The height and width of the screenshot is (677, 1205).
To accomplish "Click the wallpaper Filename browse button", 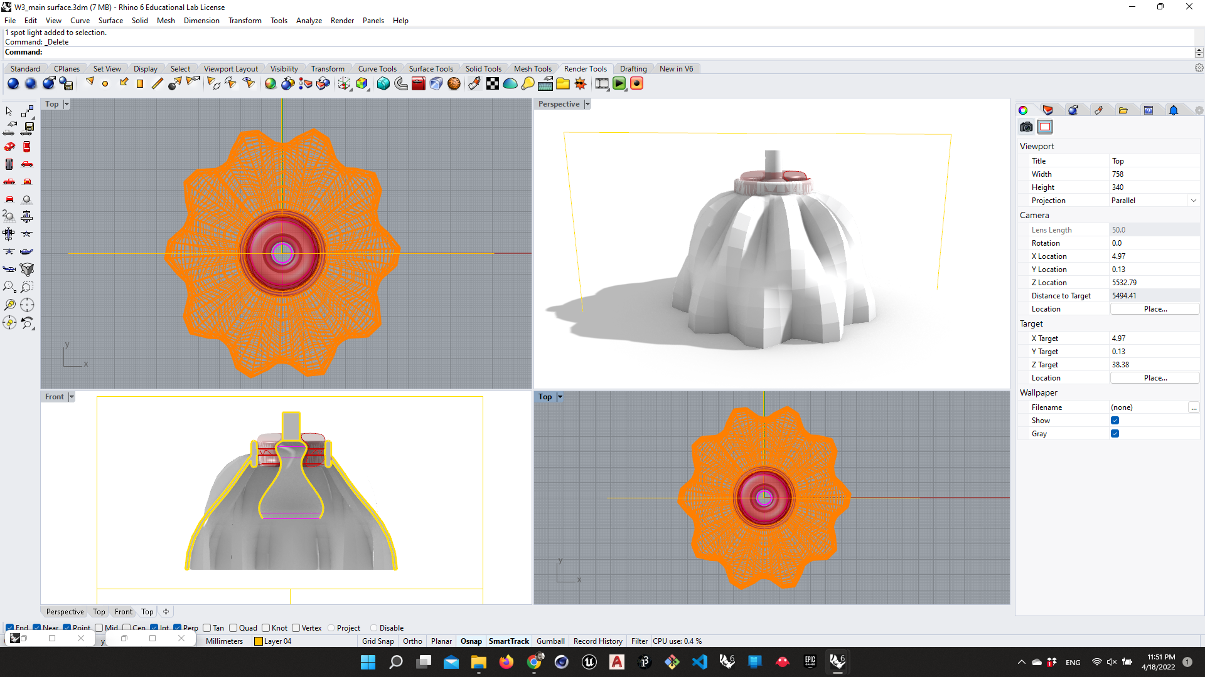I will pyautogui.click(x=1194, y=407).
